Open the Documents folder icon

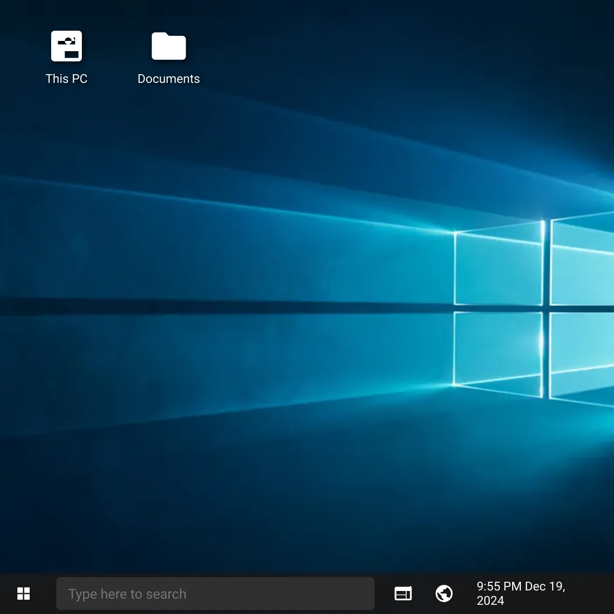point(169,46)
